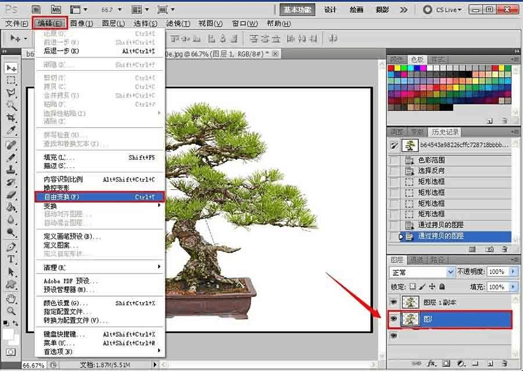This screenshot has height=371, width=523.
Task: Select the Rectangular Marquee tool
Action: [11, 80]
